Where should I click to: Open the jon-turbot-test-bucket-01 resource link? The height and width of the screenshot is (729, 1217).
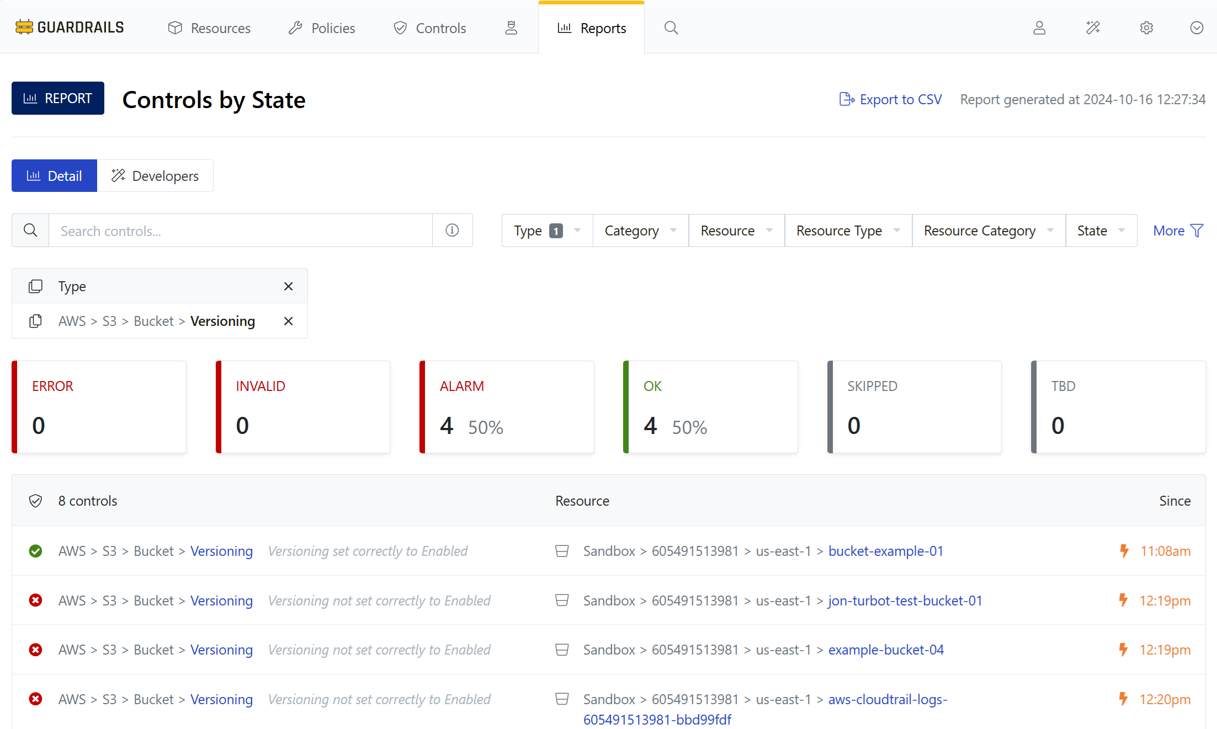coord(905,601)
